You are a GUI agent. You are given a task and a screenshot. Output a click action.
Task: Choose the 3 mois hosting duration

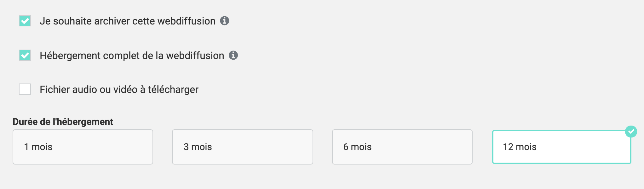(242, 147)
